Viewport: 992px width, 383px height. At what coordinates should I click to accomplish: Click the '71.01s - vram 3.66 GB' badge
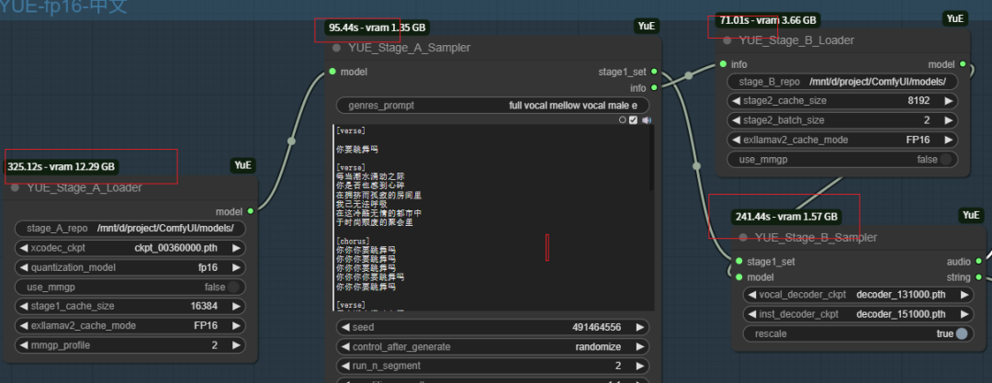[x=768, y=20]
